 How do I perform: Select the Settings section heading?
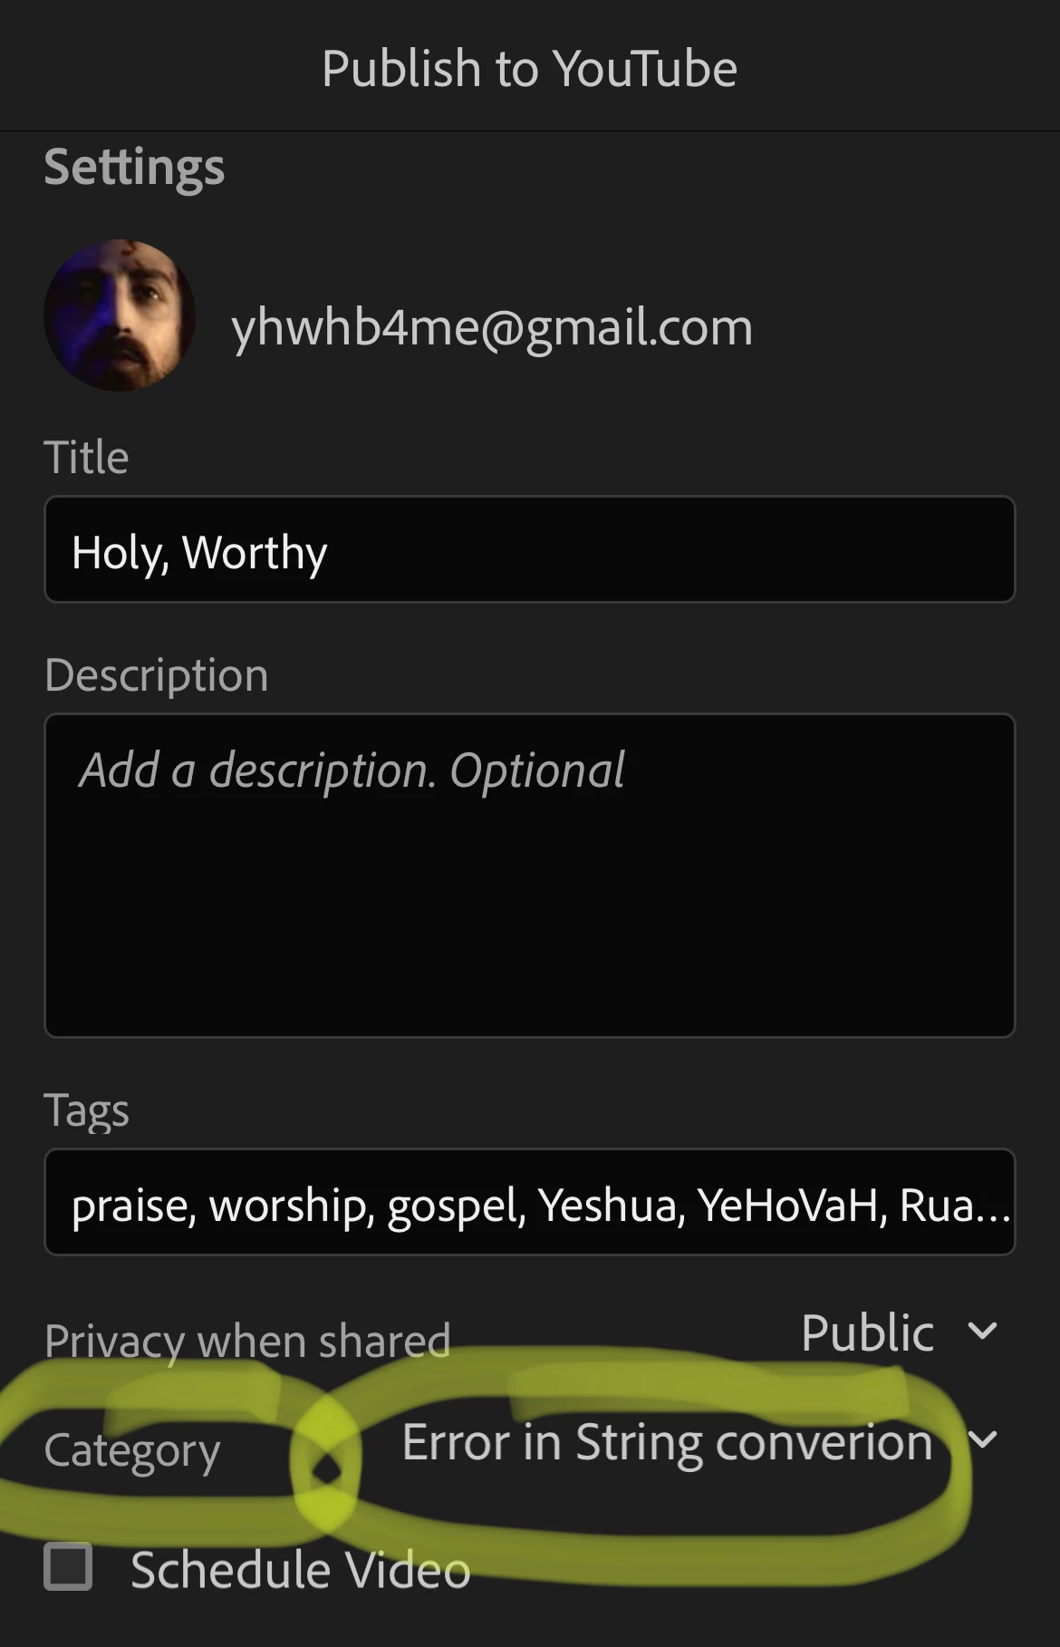[x=134, y=168]
